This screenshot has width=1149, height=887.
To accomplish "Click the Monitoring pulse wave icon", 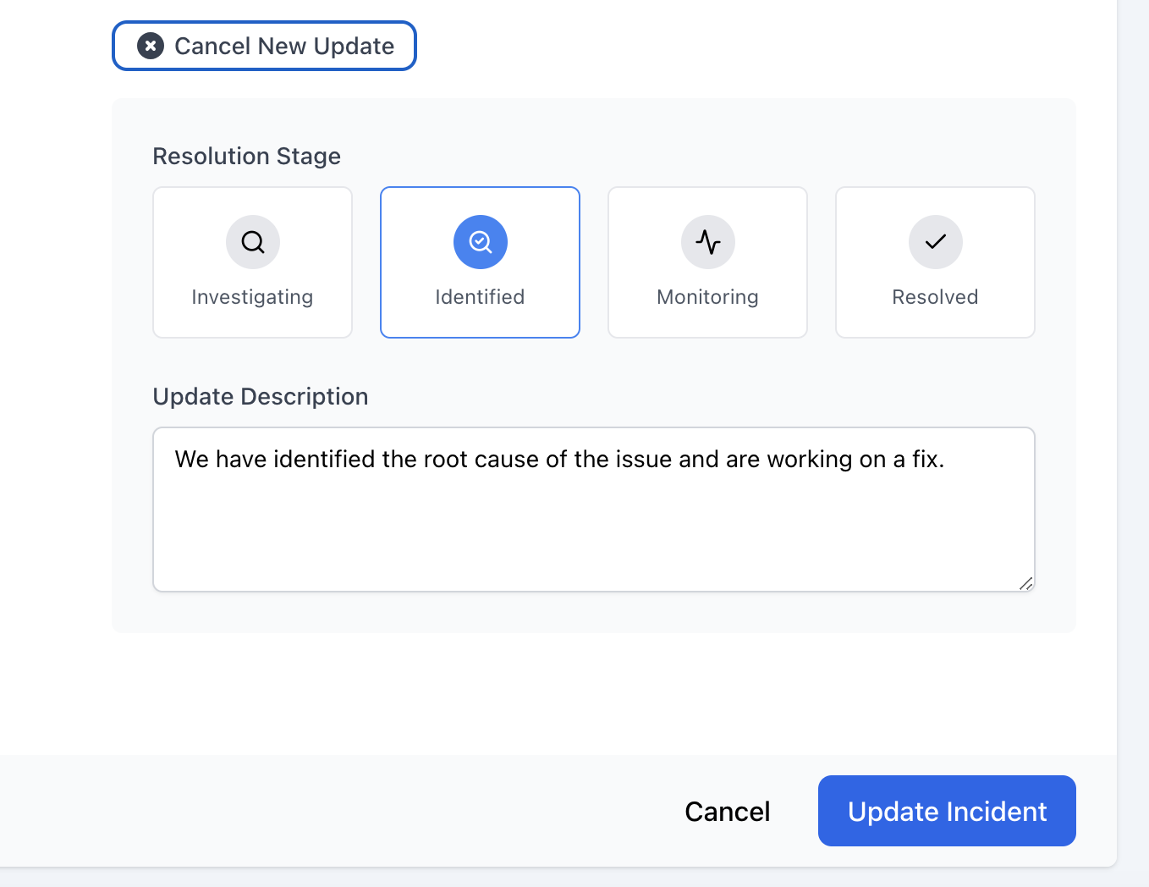I will pyautogui.click(x=708, y=242).
